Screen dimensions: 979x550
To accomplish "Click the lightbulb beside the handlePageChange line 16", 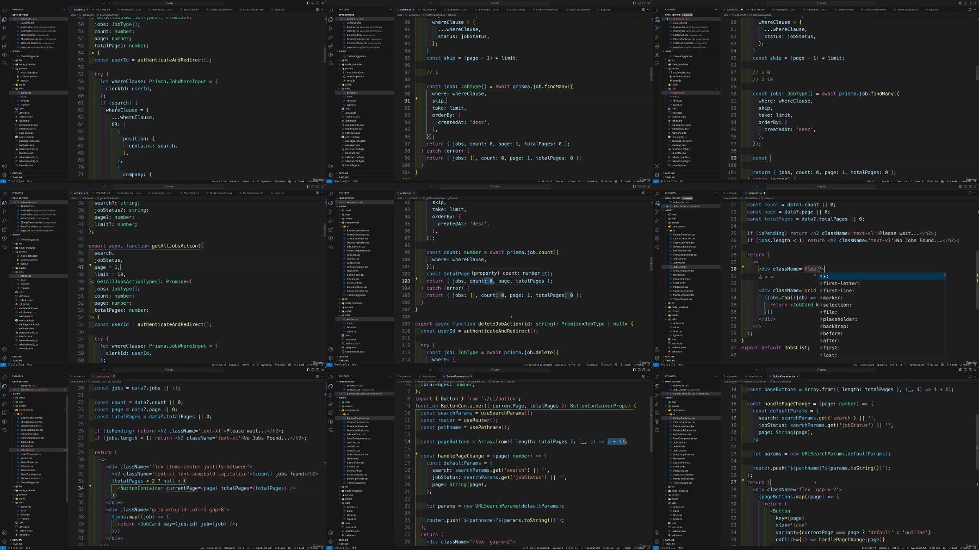I will [x=417, y=453].
